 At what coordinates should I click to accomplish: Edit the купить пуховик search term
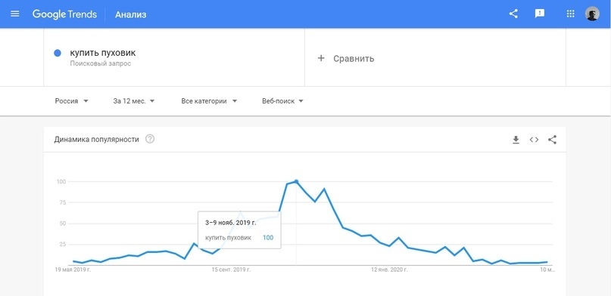point(103,53)
